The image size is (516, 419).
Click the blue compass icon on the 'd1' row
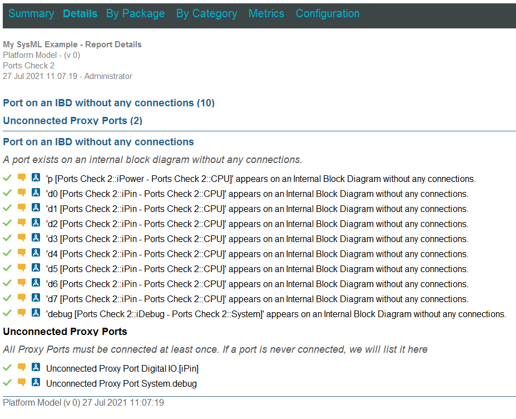[x=36, y=208]
